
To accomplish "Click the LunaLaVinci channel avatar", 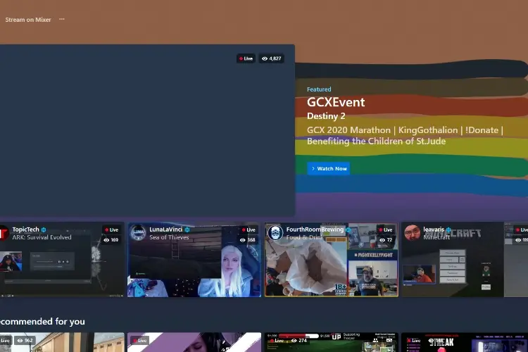I will 138,233.
